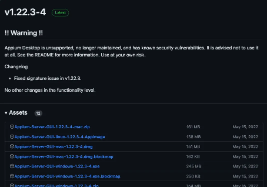Open the windows exe.blockmap asset link

click(67, 176)
